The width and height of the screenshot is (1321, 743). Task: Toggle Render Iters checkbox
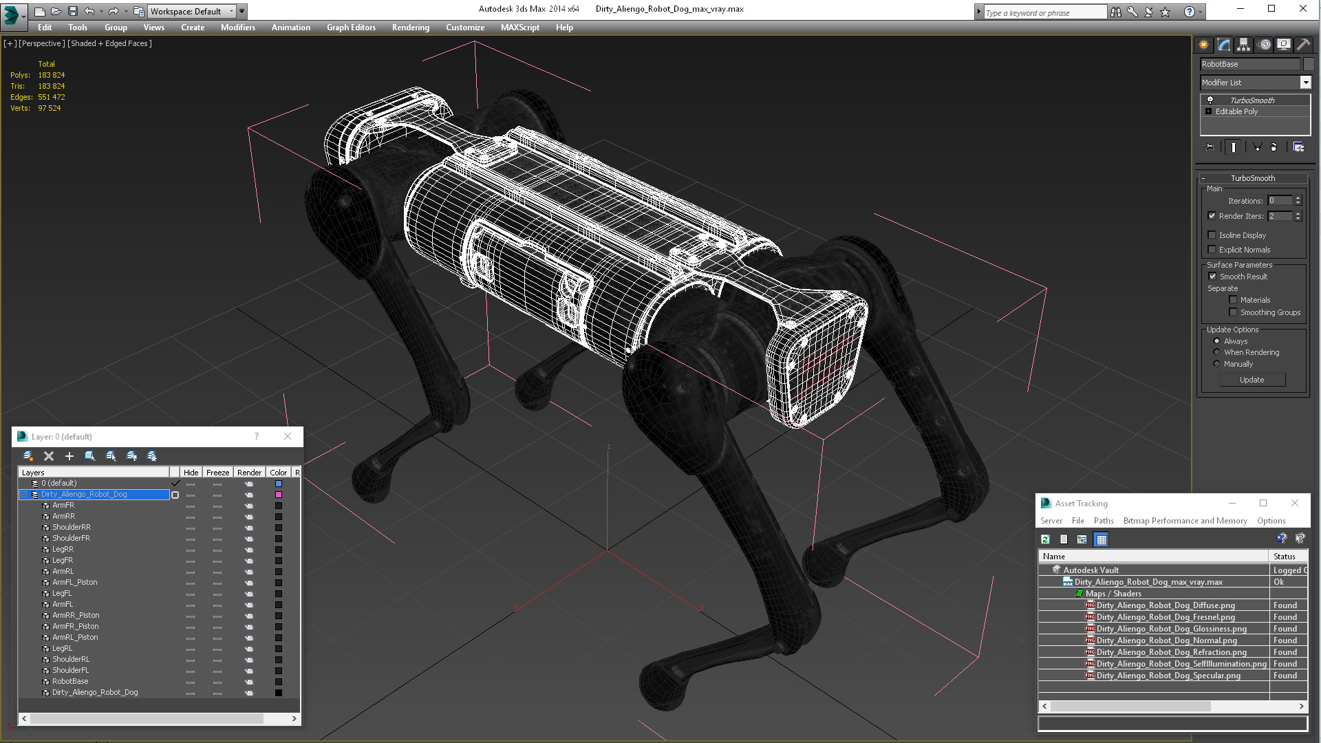tap(1212, 216)
